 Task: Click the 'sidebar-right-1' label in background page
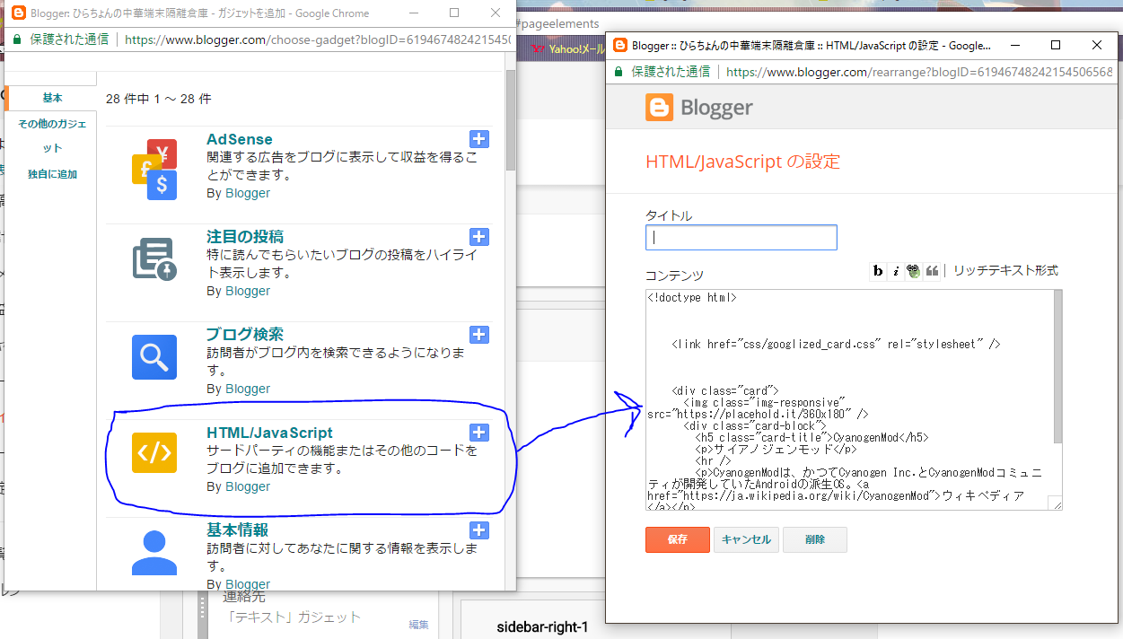[x=542, y=626]
